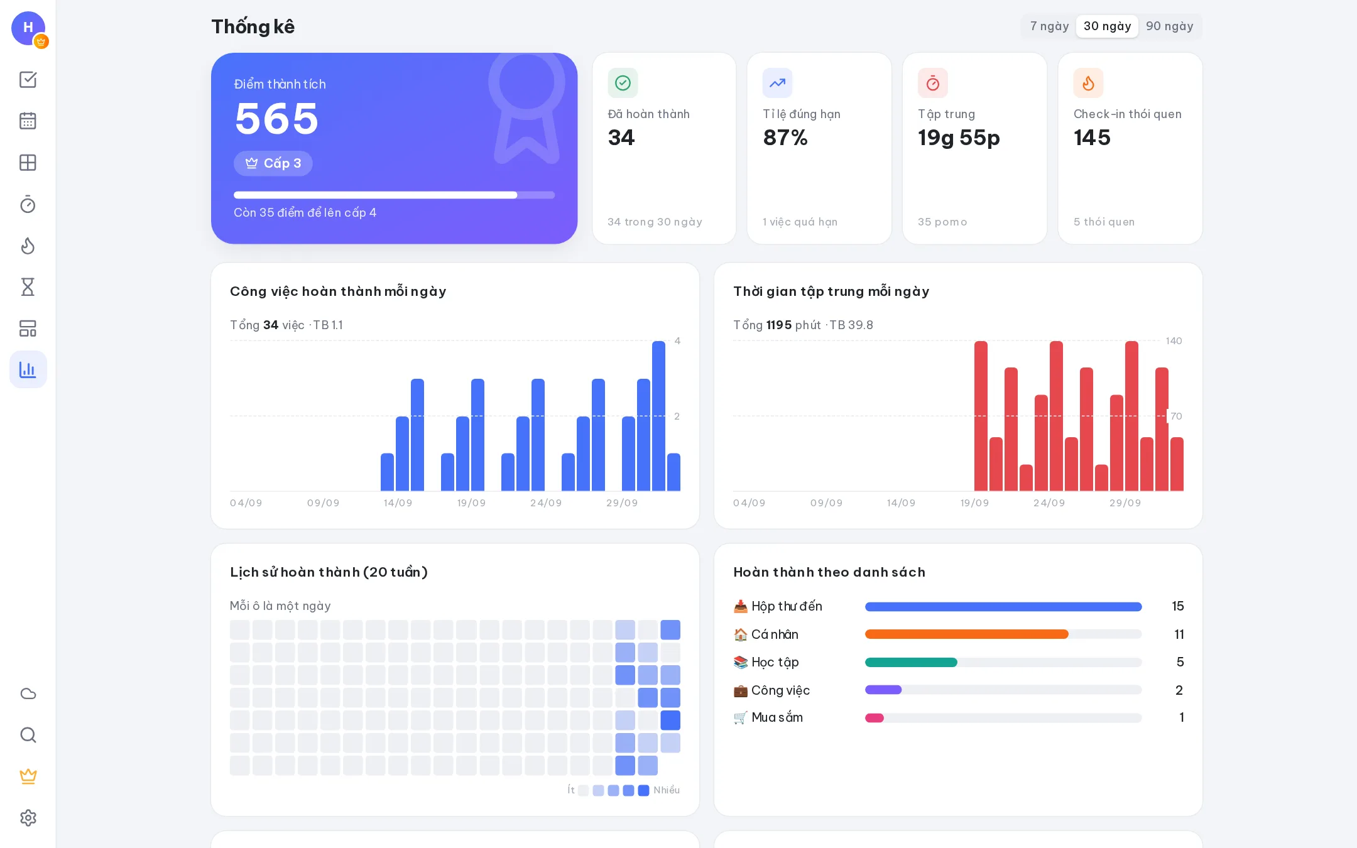Click the red timer icon on Tập trung card
Image resolution: width=1357 pixels, height=848 pixels.
click(933, 83)
